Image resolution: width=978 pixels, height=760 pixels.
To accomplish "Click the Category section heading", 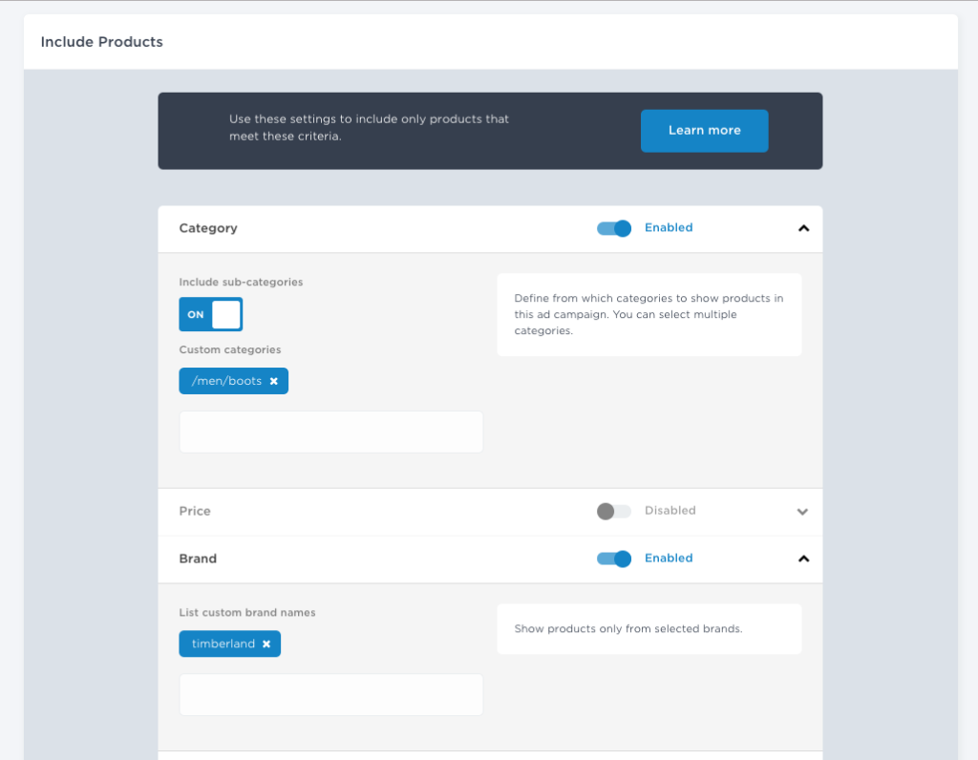I will pos(208,228).
